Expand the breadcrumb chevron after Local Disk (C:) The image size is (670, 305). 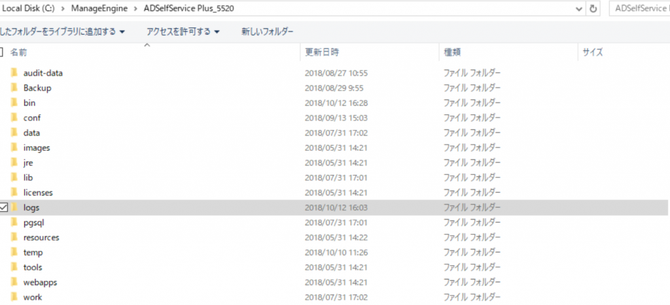(63, 8)
